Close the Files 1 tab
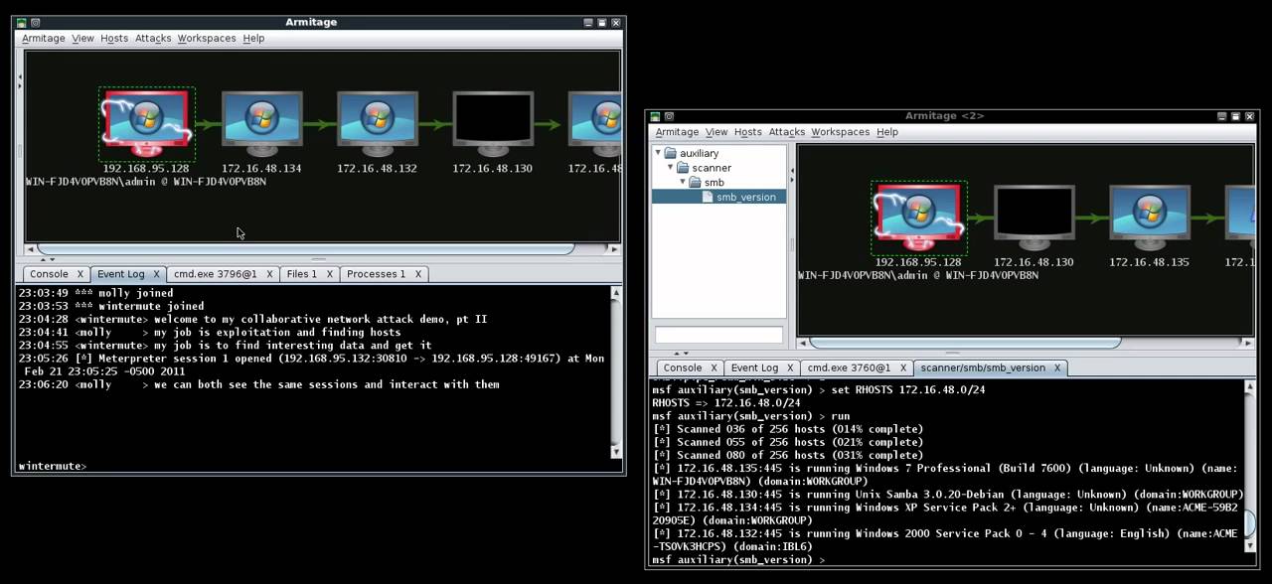This screenshot has width=1272, height=584. (329, 274)
